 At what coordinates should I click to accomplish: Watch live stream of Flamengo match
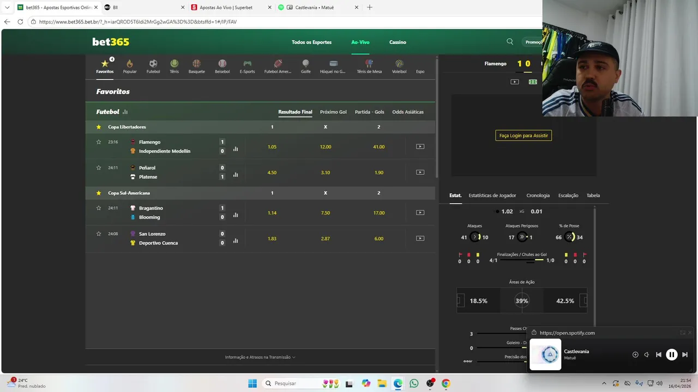coord(420,146)
